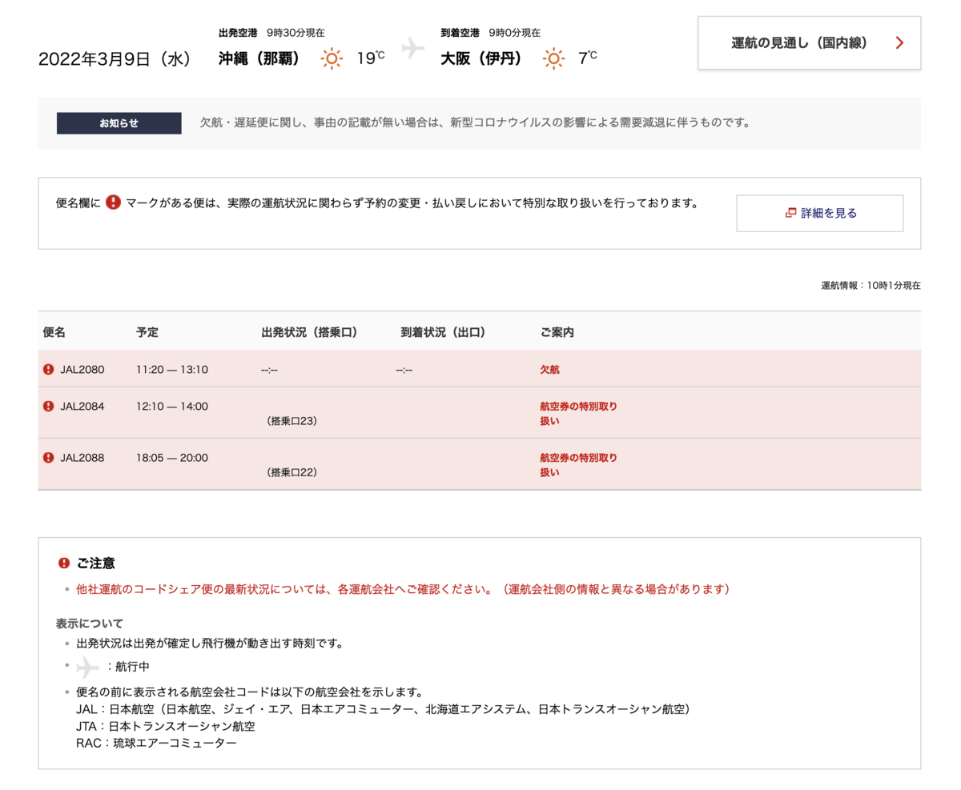961x790 pixels.
Task: Click （搭乗口23） gate text
Action: click(x=292, y=421)
